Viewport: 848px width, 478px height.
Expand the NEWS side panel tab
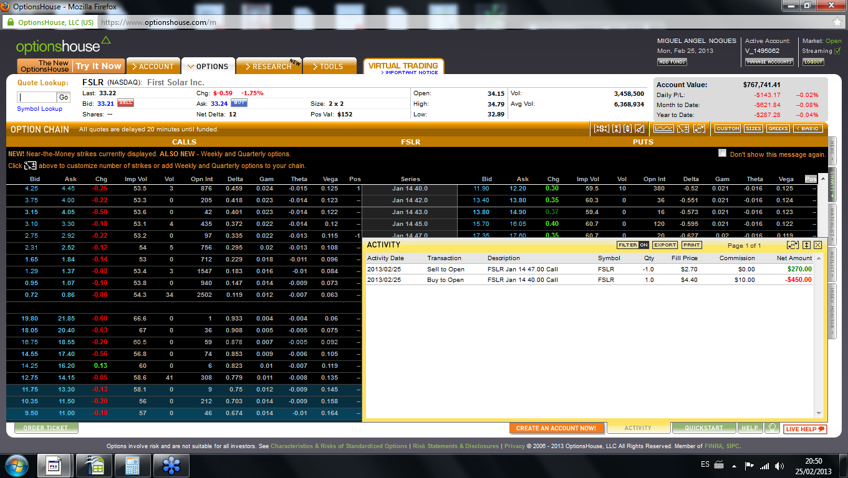coord(832,149)
